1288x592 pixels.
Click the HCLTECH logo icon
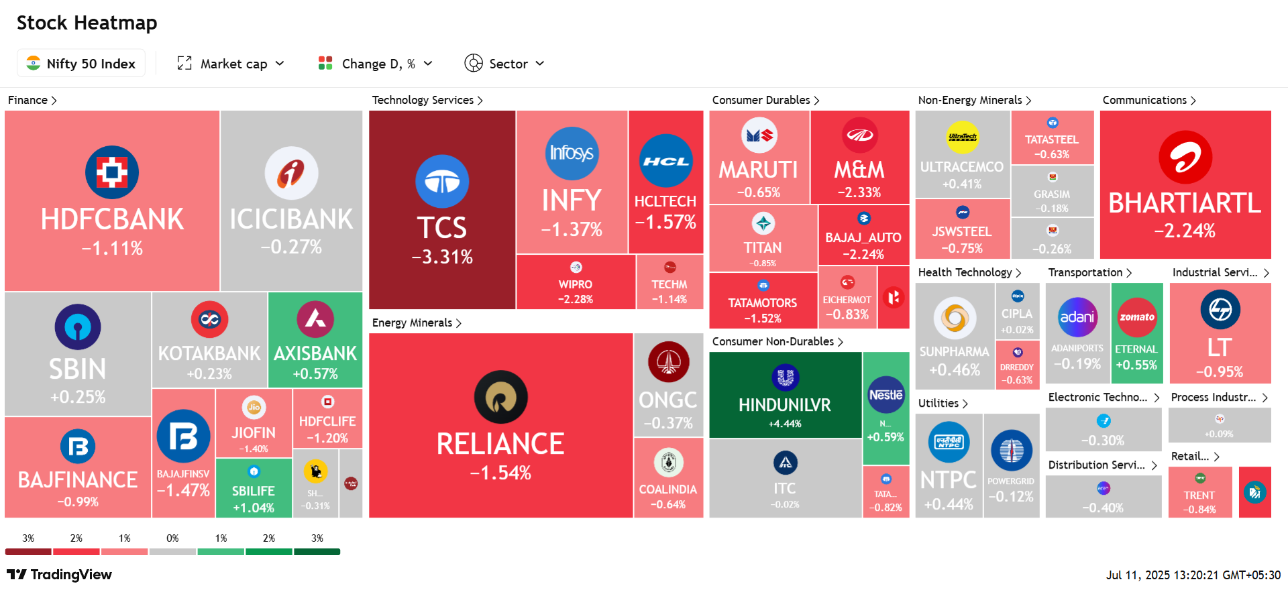665,161
